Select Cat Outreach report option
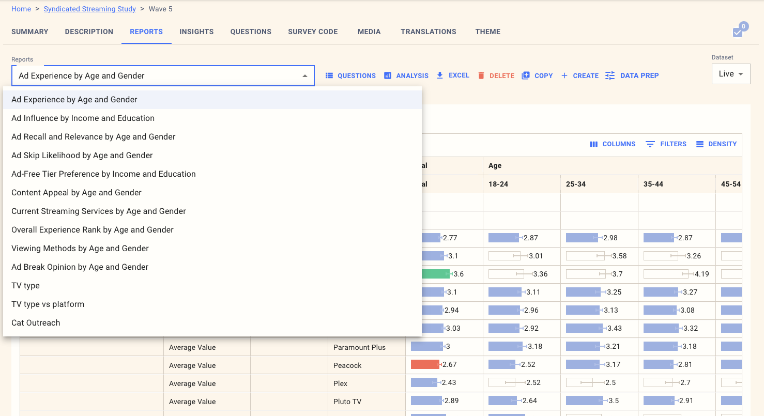 pyautogui.click(x=36, y=323)
